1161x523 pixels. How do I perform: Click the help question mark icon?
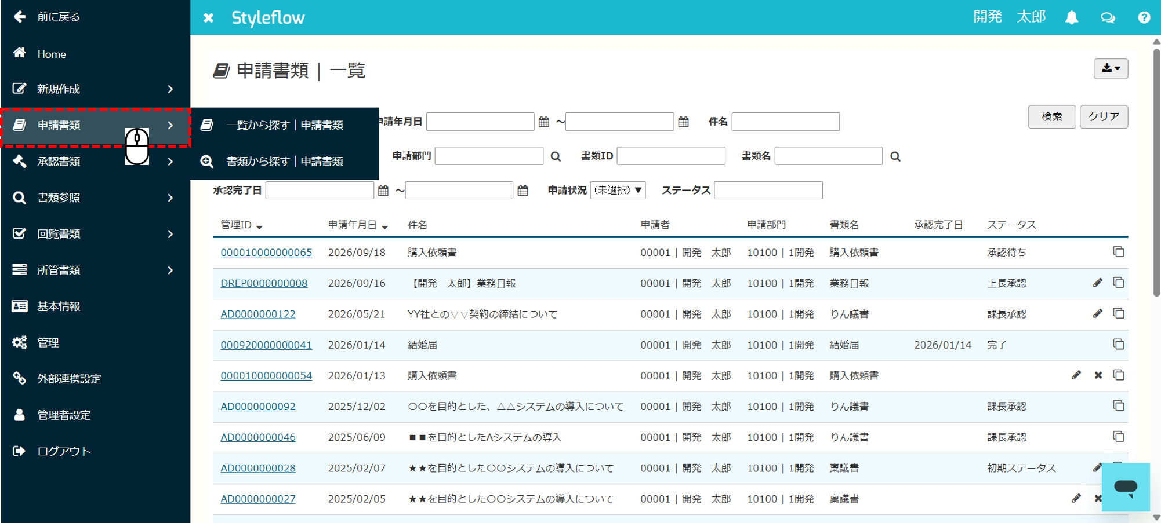[x=1144, y=17]
